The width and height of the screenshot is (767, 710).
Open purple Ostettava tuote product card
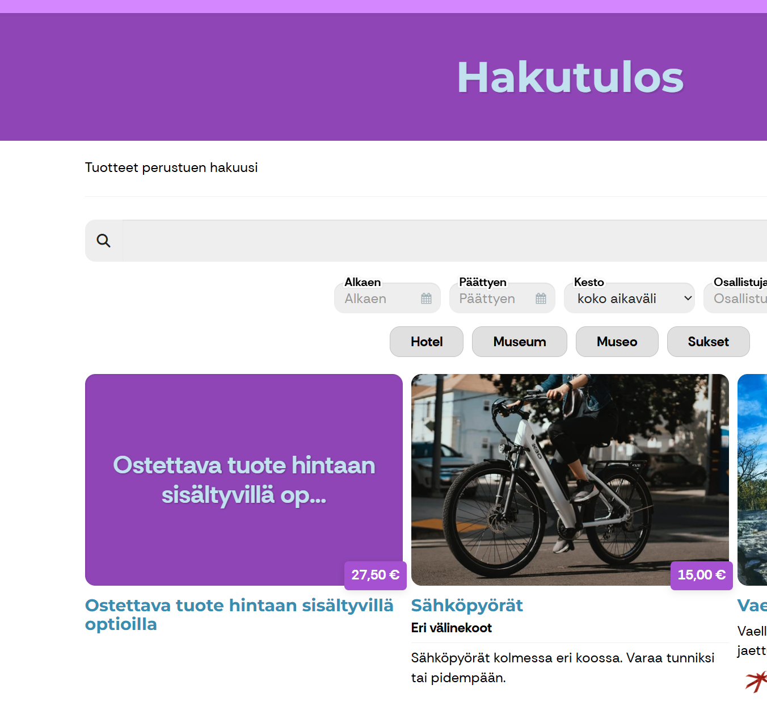244,480
